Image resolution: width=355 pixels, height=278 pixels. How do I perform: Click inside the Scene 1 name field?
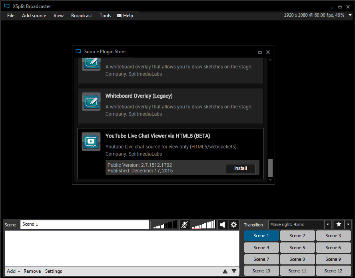point(84,224)
